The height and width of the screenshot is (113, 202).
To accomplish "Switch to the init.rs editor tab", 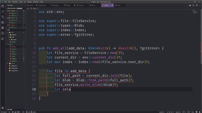I will click(120, 5).
